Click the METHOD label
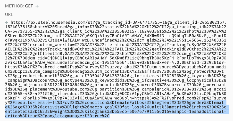 (14, 6)
